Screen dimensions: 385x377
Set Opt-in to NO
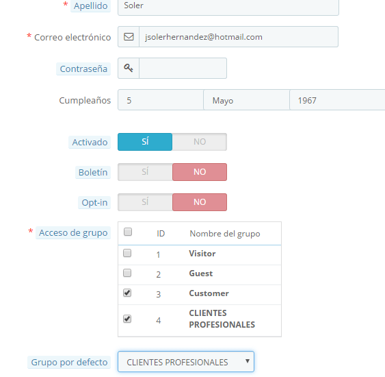coord(200,202)
